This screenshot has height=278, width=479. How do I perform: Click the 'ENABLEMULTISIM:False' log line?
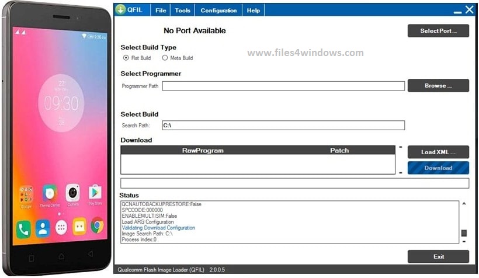(x=149, y=216)
